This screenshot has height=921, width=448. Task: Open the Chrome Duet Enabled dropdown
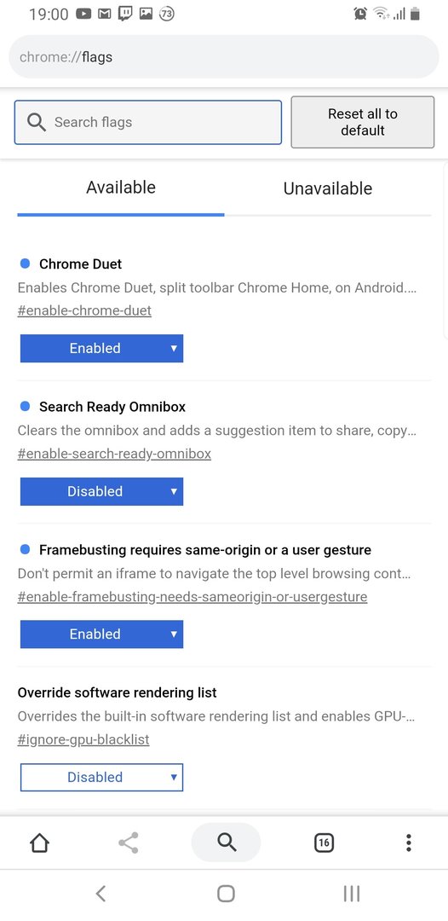(101, 348)
